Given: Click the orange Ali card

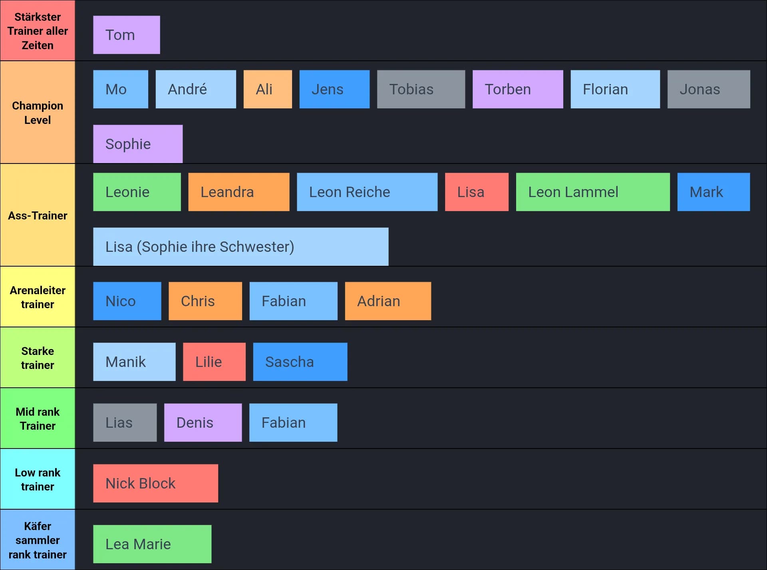Looking at the screenshot, I should click(x=268, y=89).
